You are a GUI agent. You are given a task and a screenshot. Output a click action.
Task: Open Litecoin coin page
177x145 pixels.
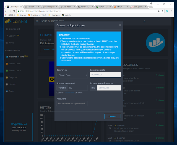(x=12, y=84)
